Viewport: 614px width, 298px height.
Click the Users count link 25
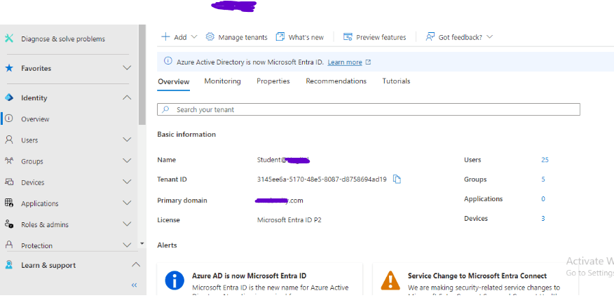point(545,160)
